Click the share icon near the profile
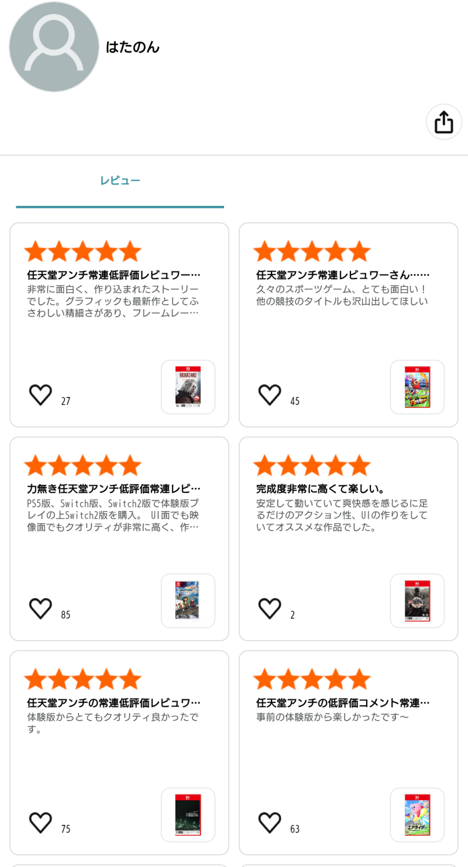Screen dimensions: 468x867 click(443, 122)
